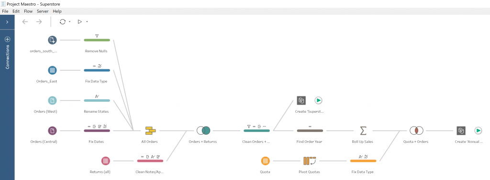This screenshot has width=490, height=180.
Task: Open the Edit menu
Action: coord(16,11)
